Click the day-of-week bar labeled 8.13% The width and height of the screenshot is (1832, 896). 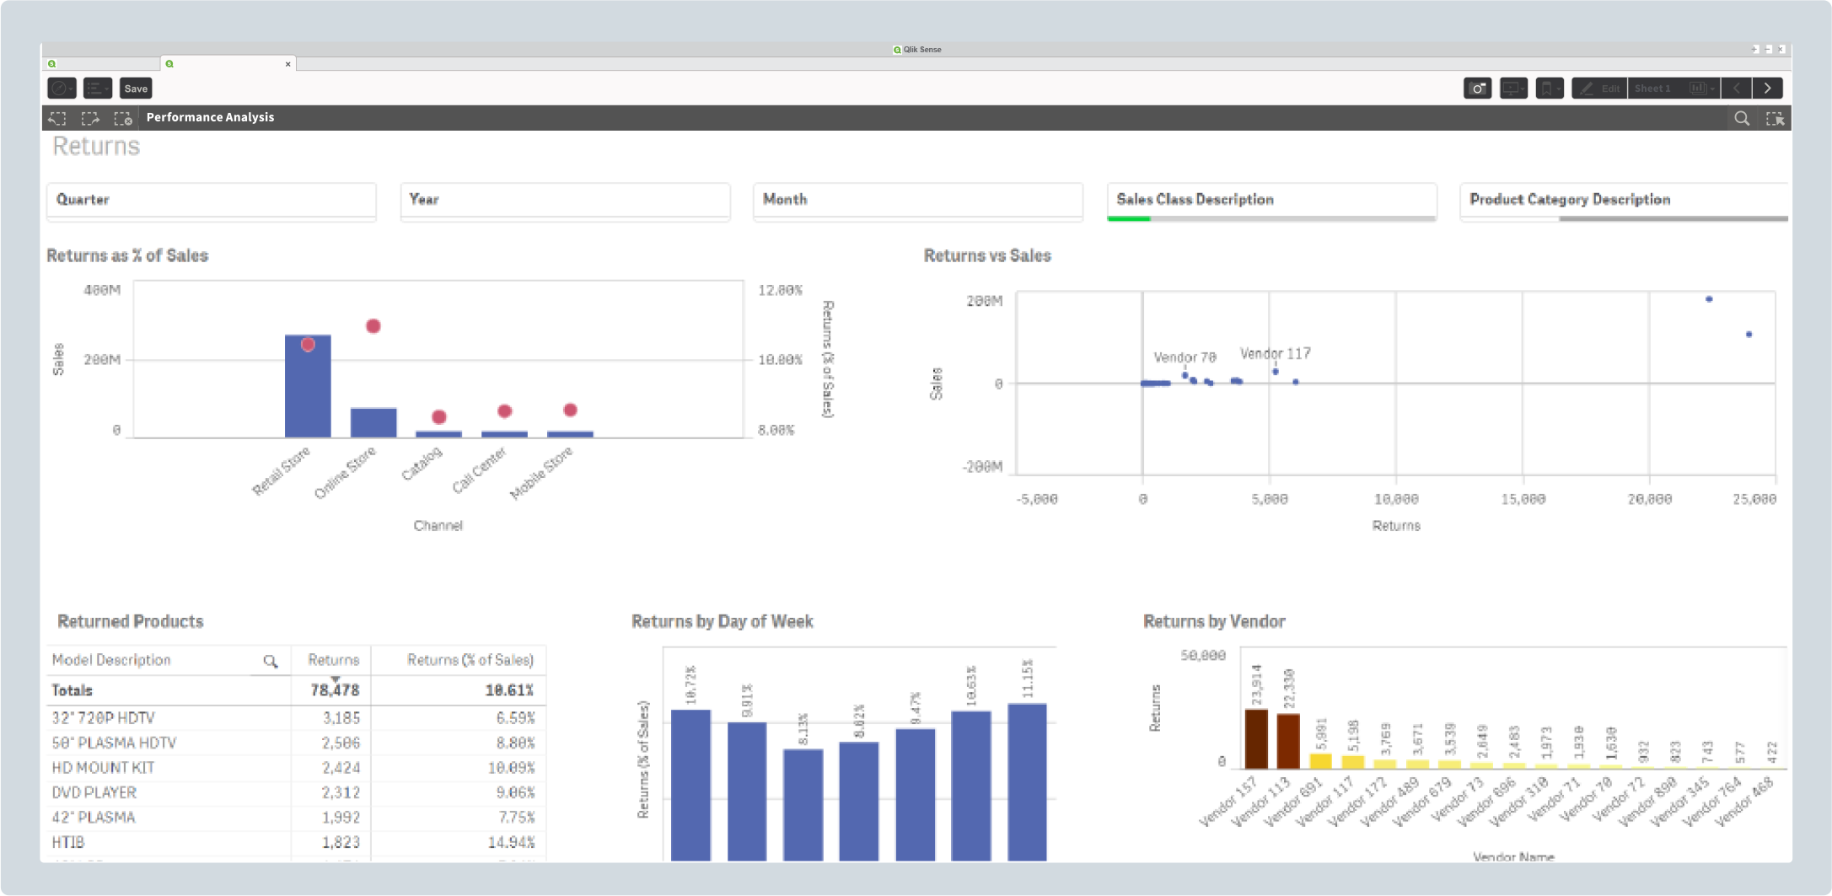coord(803,805)
